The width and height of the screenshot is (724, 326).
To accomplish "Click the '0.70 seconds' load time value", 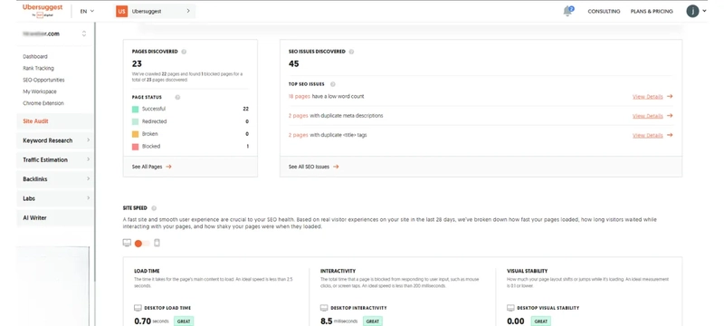I will [x=151, y=321].
